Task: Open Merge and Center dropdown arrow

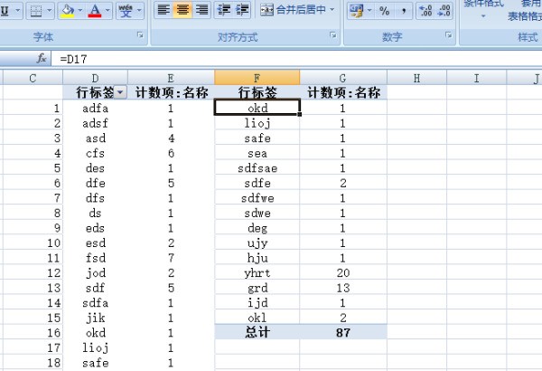Action: 332,10
